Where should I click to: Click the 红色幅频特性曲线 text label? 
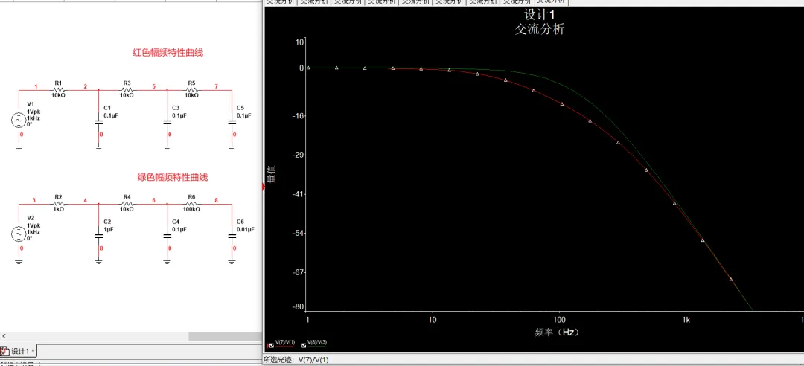tap(167, 52)
